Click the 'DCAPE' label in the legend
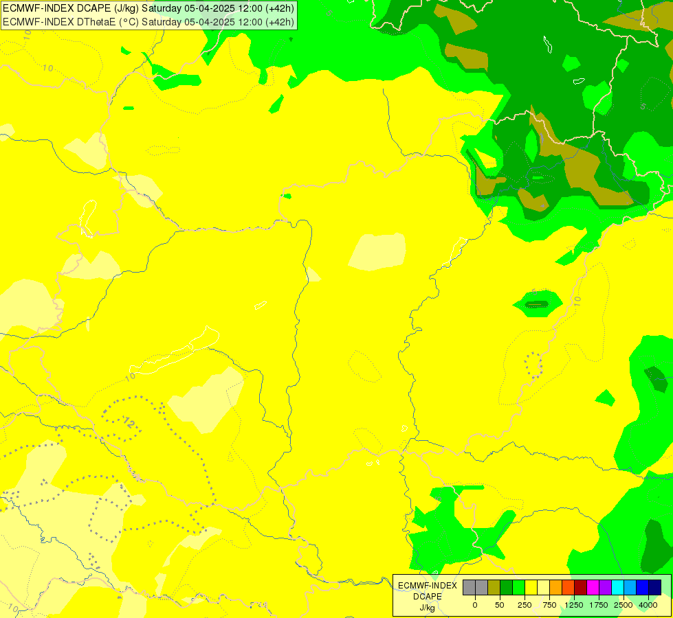 (428, 597)
